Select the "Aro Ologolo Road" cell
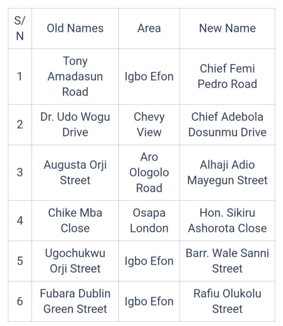 point(149,173)
